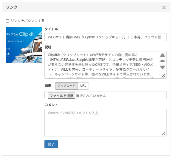Click the コメント field label

tap(51, 105)
